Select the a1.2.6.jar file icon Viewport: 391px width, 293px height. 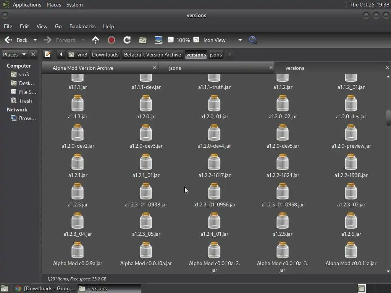tap(351, 221)
